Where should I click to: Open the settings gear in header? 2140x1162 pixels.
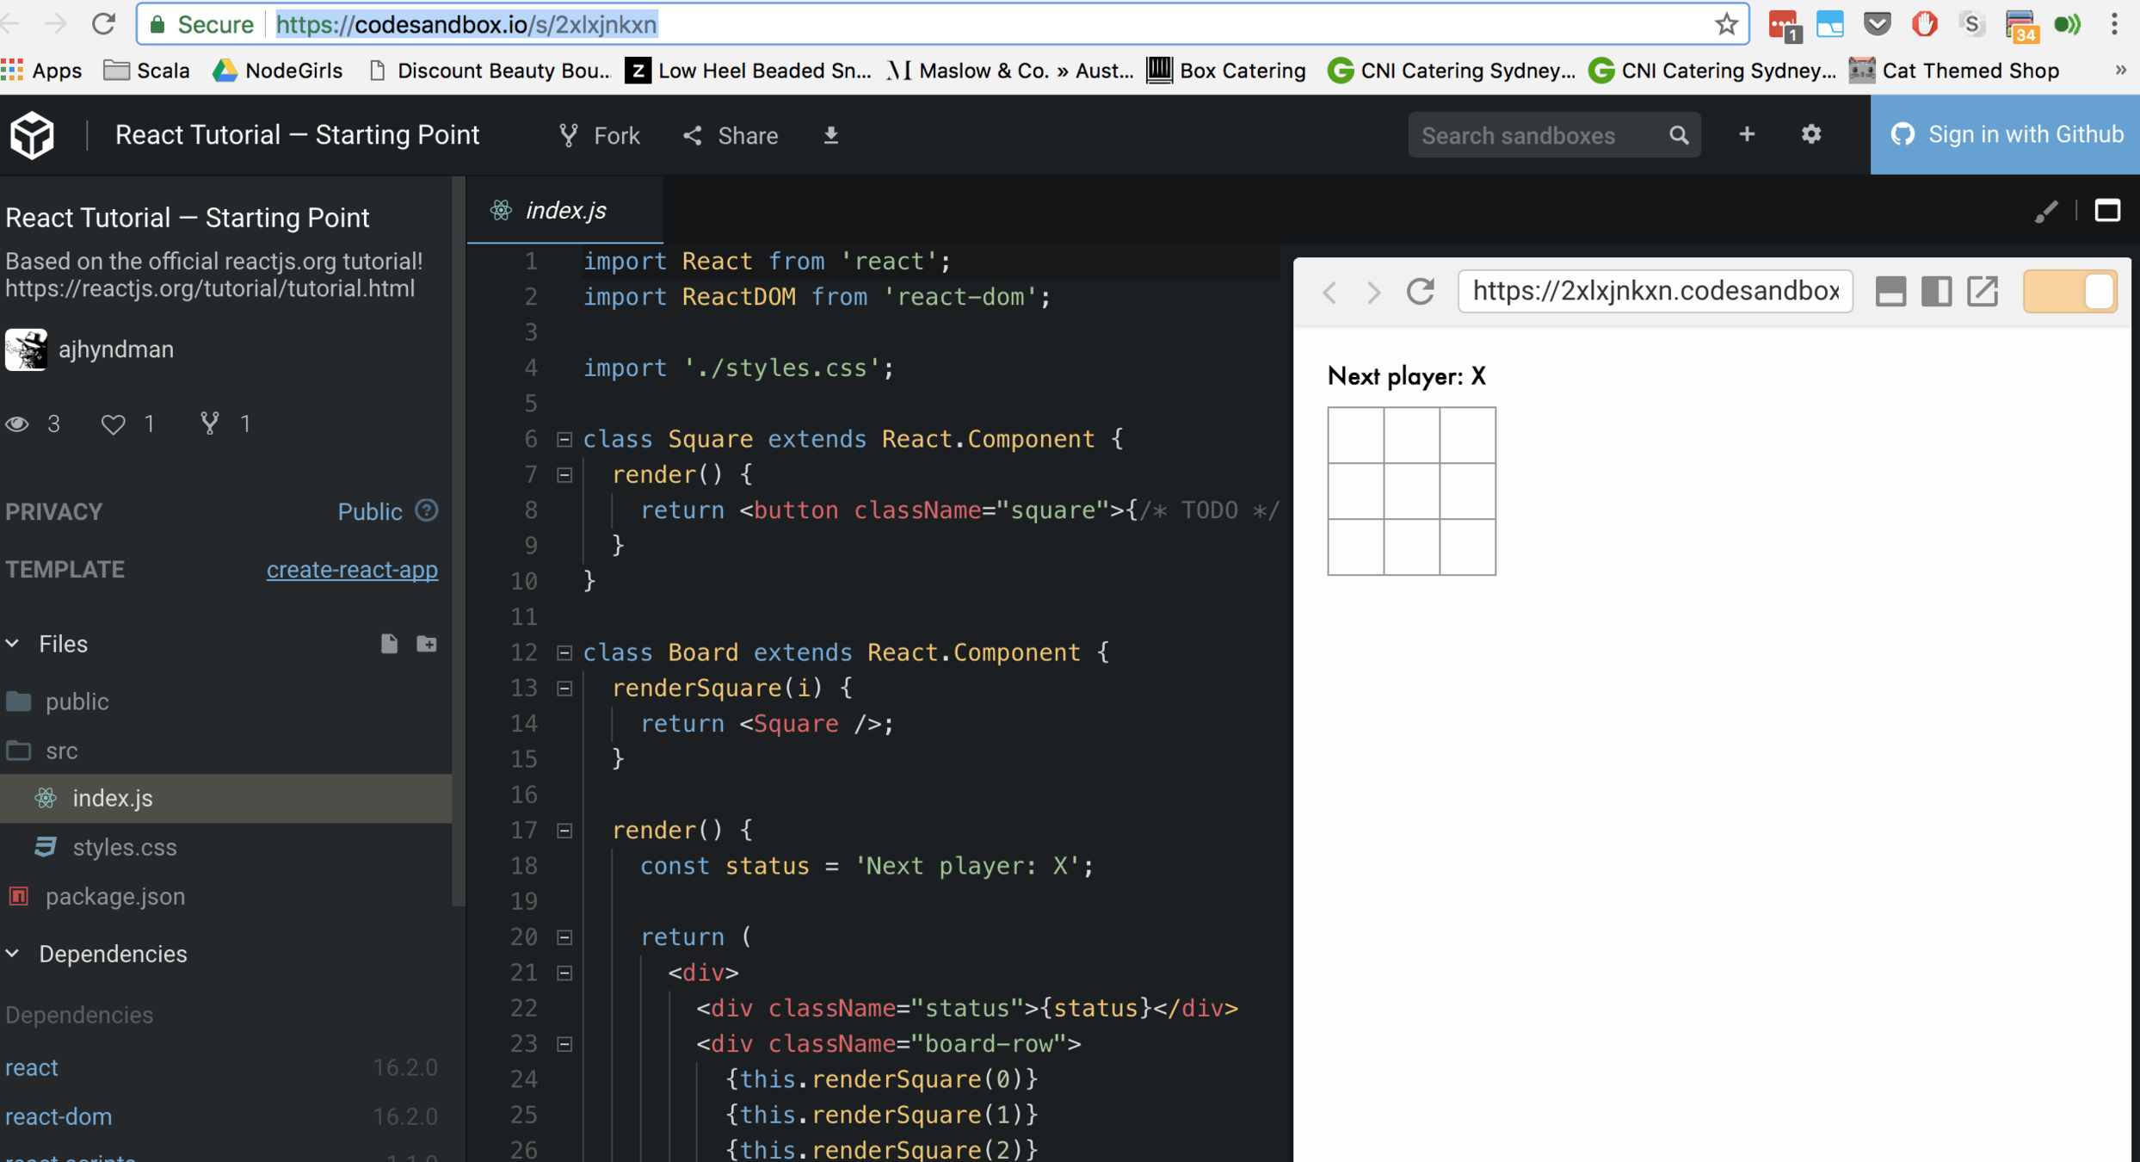click(1811, 134)
